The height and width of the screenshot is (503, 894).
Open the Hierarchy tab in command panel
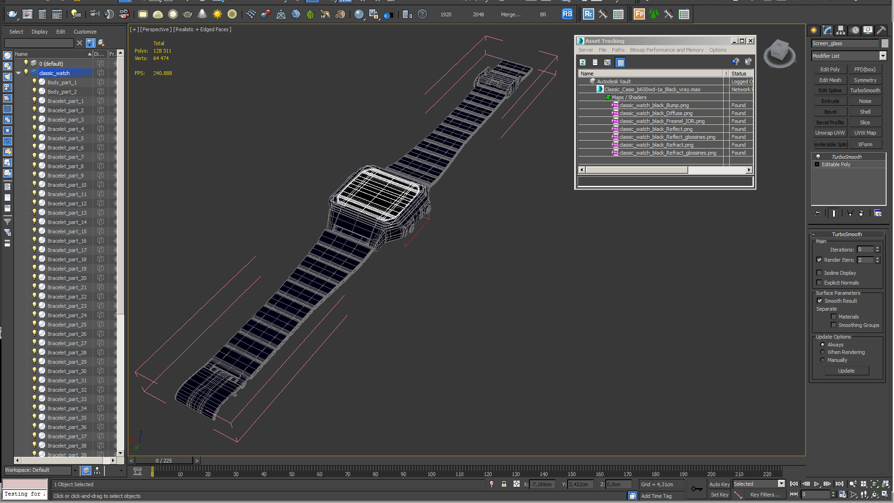841,30
